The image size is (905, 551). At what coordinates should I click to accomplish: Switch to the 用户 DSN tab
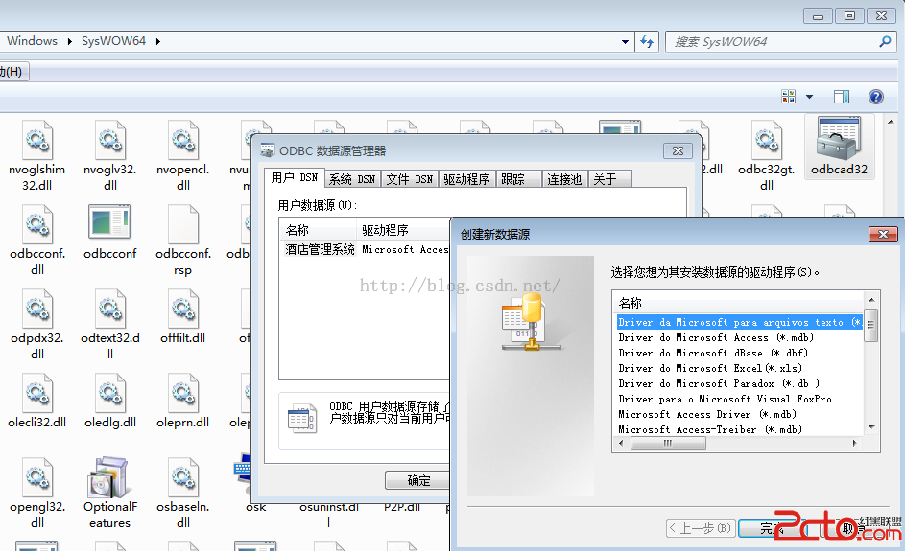[295, 177]
